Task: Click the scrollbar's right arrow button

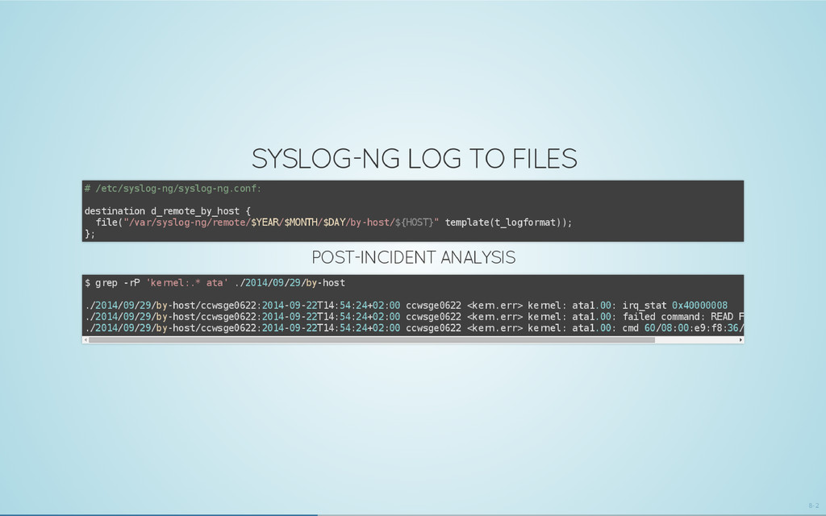Action: pos(740,340)
